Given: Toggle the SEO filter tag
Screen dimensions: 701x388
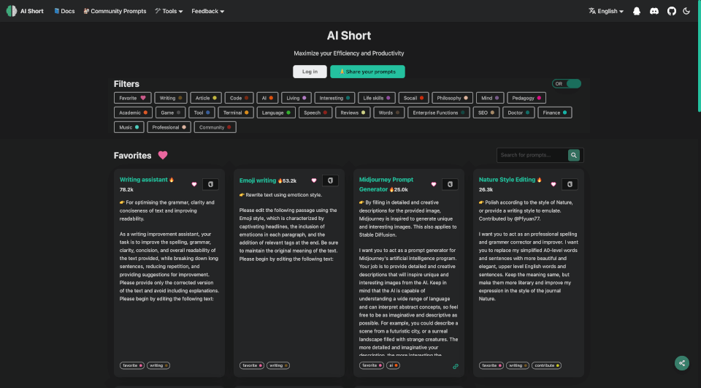Looking at the screenshot, I should coord(486,113).
